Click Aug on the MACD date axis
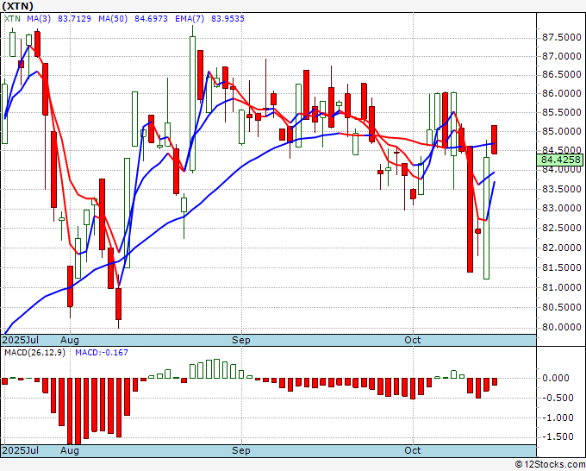This screenshot has width=586, height=471. (70, 450)
